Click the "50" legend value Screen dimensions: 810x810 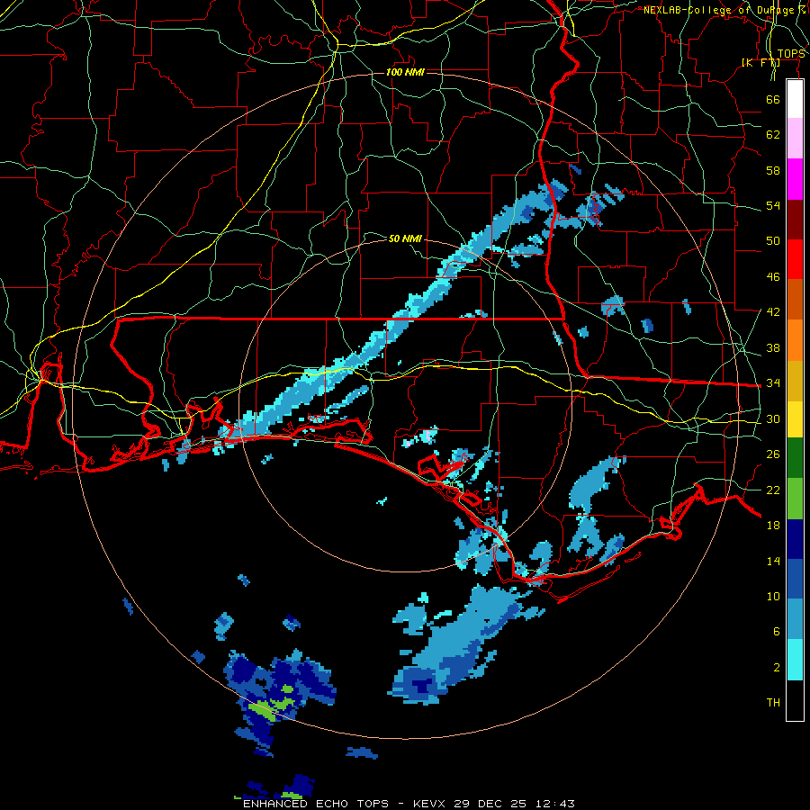pyautogui.click(x=773, y=241)
